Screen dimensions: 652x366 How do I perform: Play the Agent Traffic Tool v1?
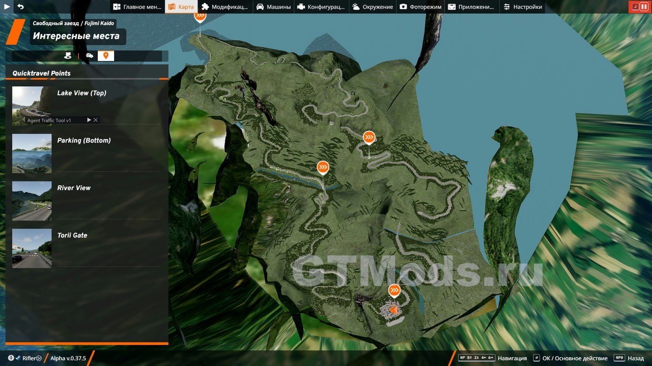point(89,120)
